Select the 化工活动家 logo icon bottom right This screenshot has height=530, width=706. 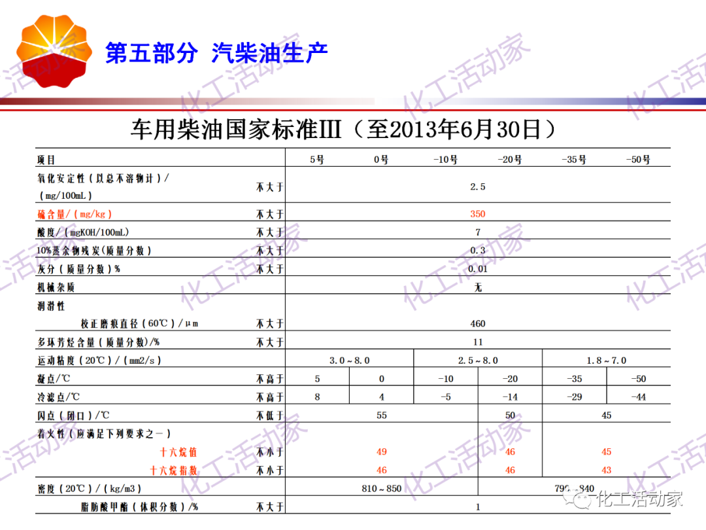click(580, 499)
